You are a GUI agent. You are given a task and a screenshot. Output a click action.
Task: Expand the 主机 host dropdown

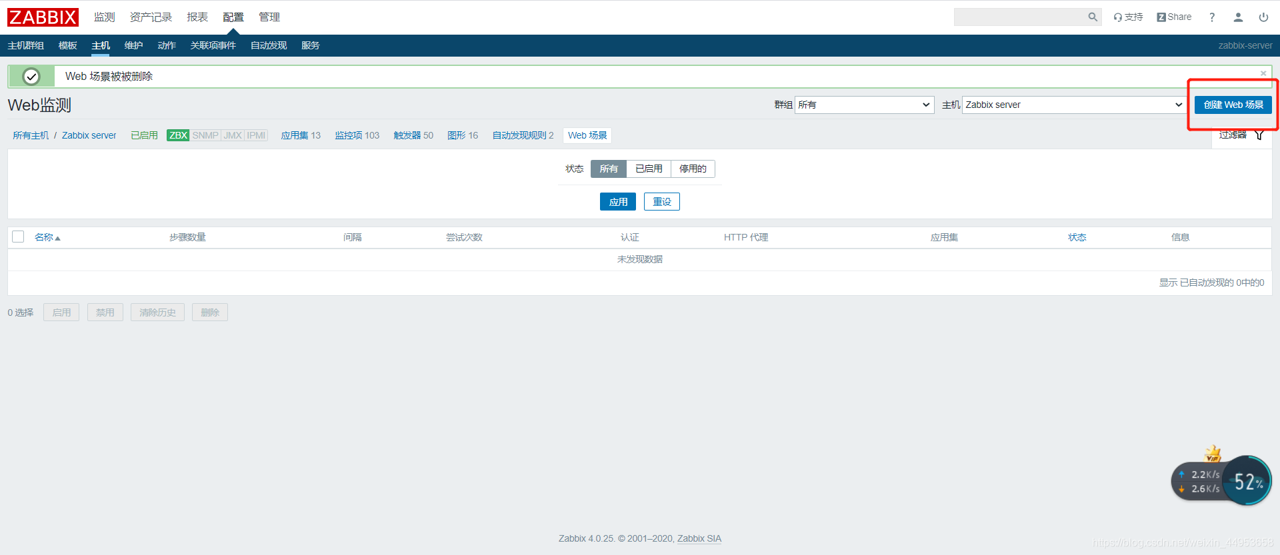pos(1074,105)
